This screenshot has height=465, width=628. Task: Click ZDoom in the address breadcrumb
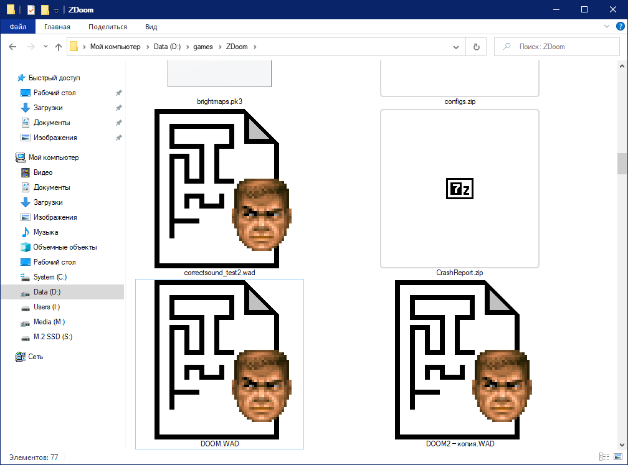point(237,47)
